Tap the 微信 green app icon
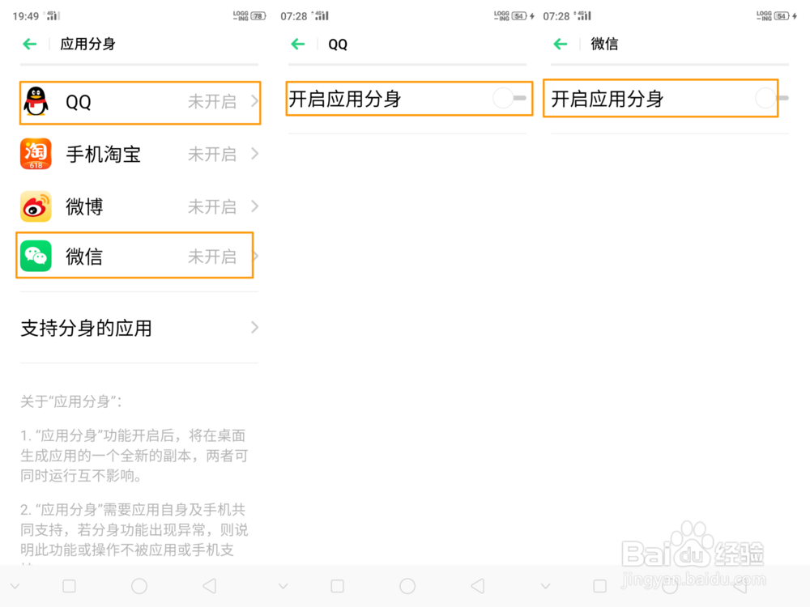The height and width of the screenshot is (607, 810). 36,256
